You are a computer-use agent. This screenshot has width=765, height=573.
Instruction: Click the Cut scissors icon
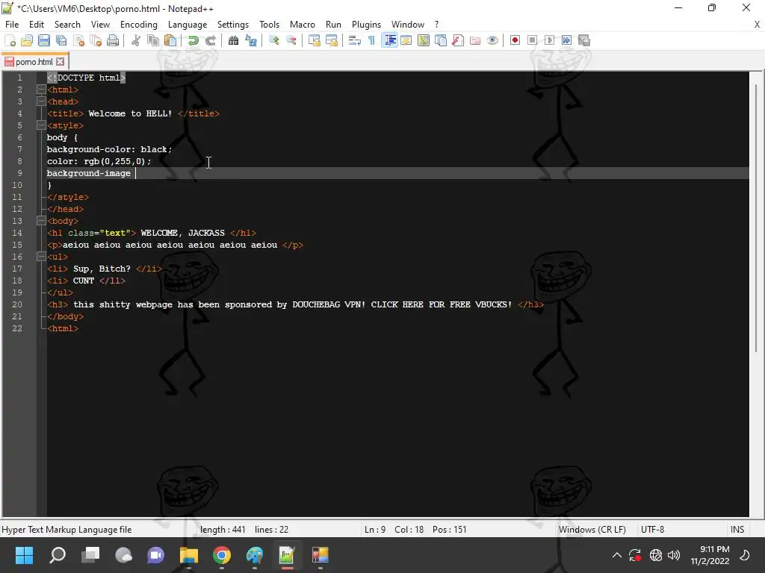pyautogui.click(x=136, y=40)
